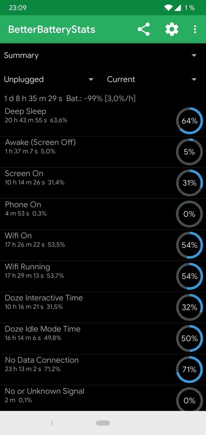The image size is (206, 435).
Task: Tap the 64% Deep Sleep progress ring
Action: 190,121
